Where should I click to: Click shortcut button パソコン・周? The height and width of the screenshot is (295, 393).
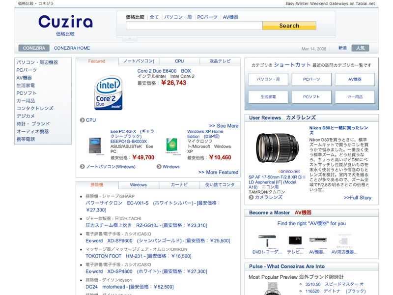pyautogui.click(x=268, y=79)
